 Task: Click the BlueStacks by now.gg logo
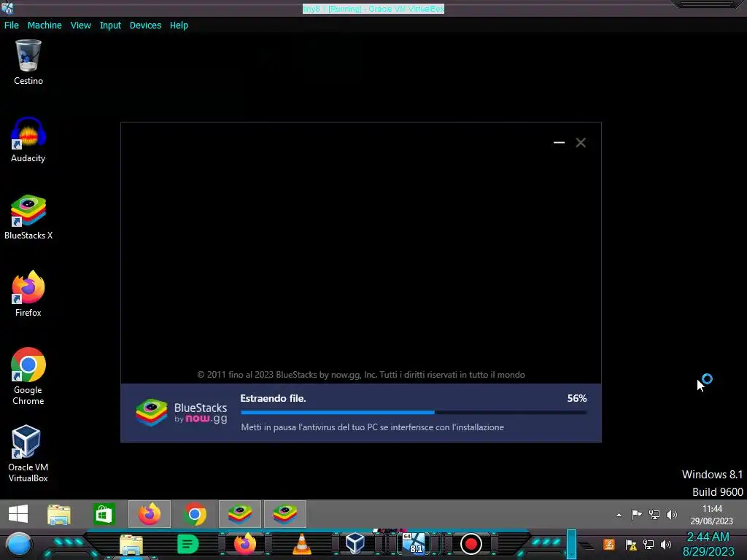181,413
